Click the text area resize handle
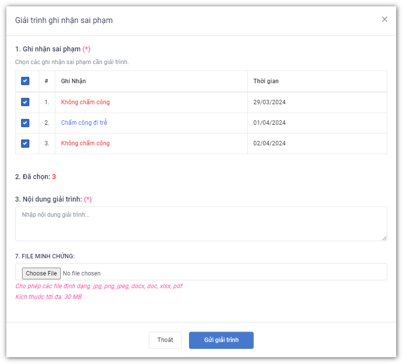 384,238
